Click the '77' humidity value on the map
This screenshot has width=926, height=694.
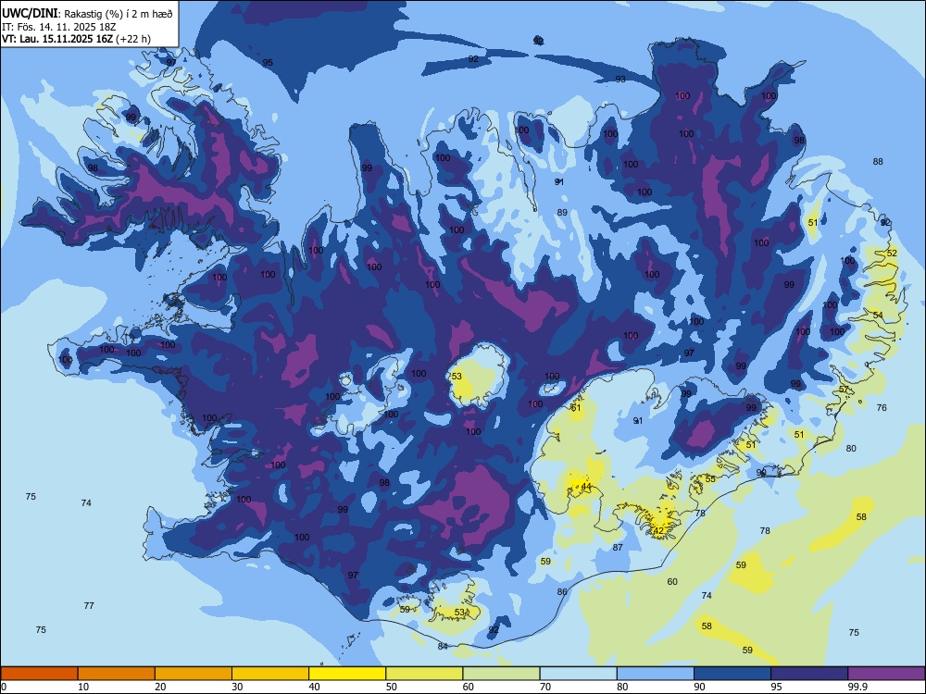pyautogui.click(x=89, y=606)
